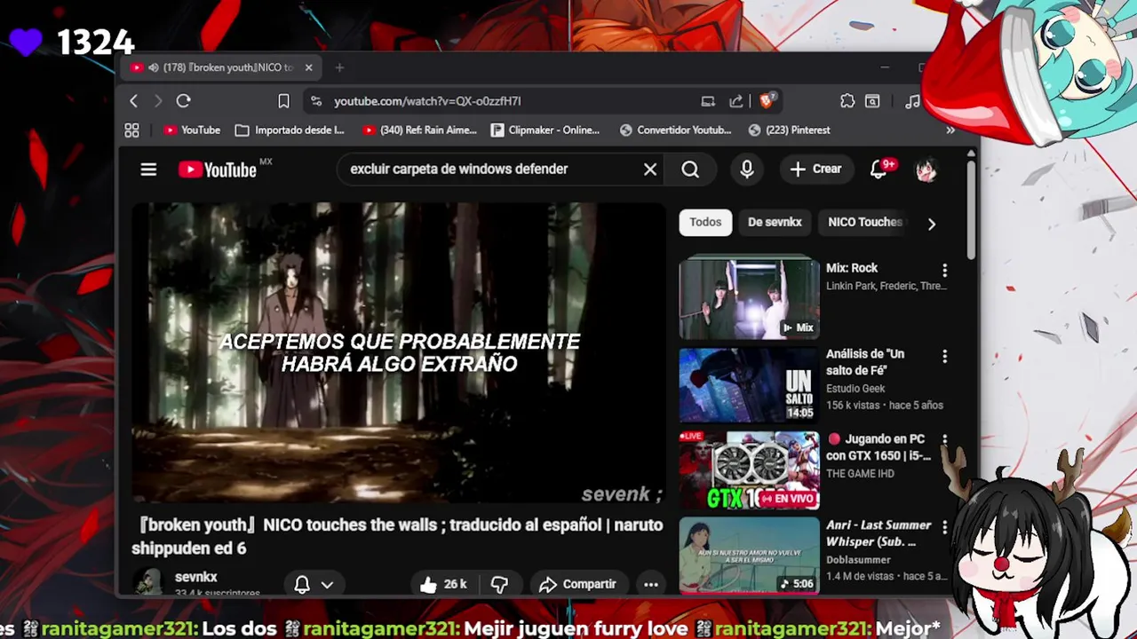Dislike the video with the thumbs down button
The height and width of the screenshot is (639, 1137).
pyautogui.click(x=500, y=584)
